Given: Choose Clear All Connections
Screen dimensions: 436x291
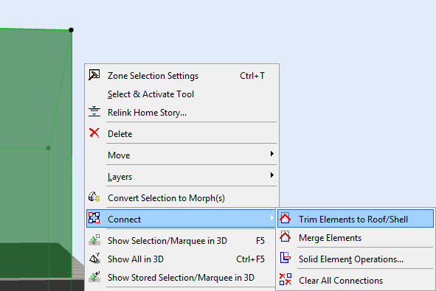Looking at the screenshot, I should pyautogui.click(x=356, y=281).
